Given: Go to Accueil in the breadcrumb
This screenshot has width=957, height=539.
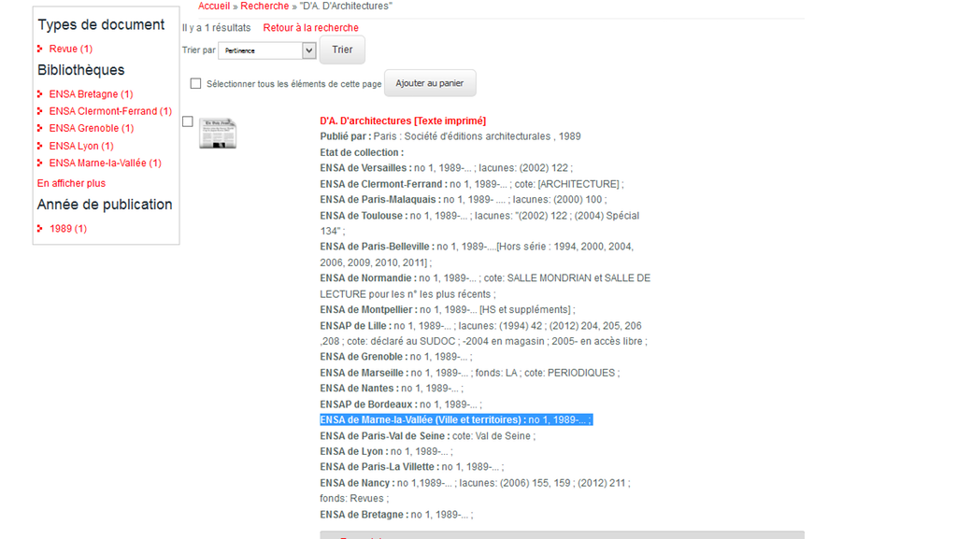Looking at the screenshot, I should tap(214, 7).
